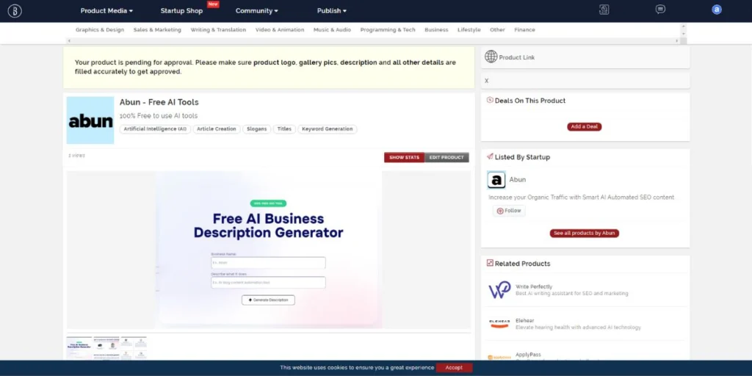Click the views count text
The width and height of the screenshot is (752, 376).
(x=76, y=156)
